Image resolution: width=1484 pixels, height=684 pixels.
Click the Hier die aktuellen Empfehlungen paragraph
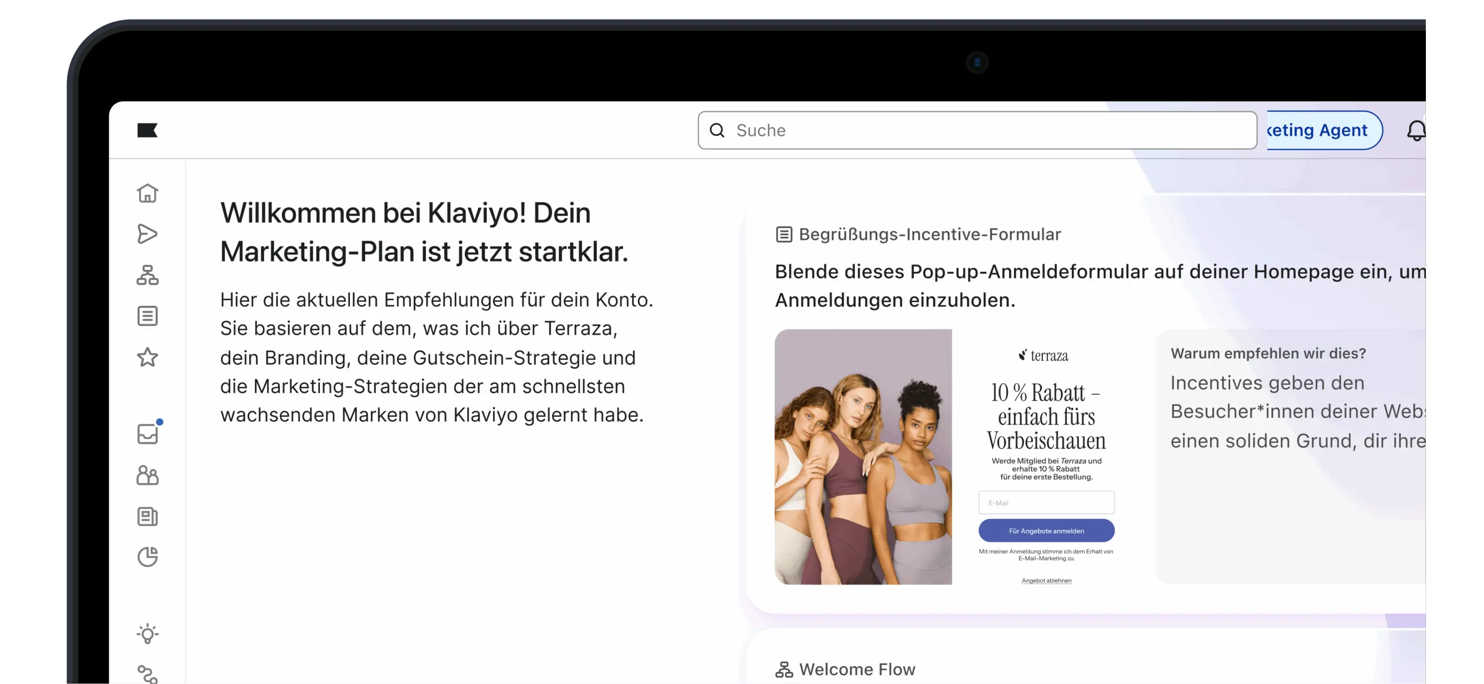437,357
